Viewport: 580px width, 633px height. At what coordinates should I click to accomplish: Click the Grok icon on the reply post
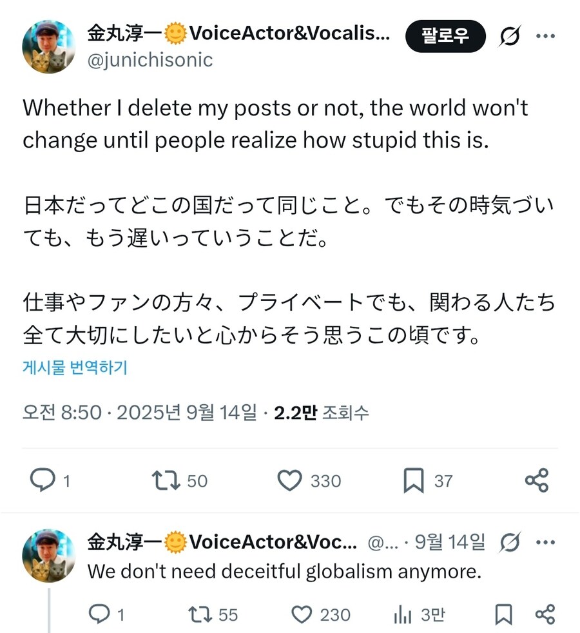[510, 545]
